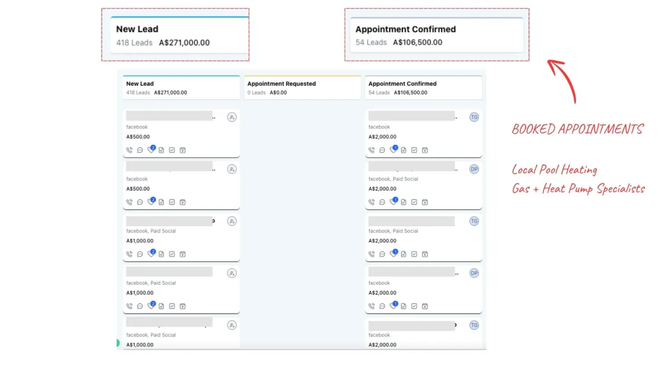Click the tags icon on the second New Lead card
The image size is (668, 366).
[151, 202]
